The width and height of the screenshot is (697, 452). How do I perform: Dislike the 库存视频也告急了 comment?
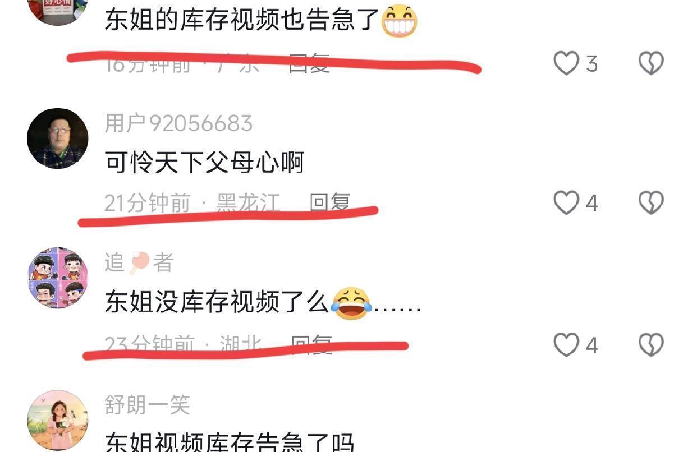click(651, 63)
